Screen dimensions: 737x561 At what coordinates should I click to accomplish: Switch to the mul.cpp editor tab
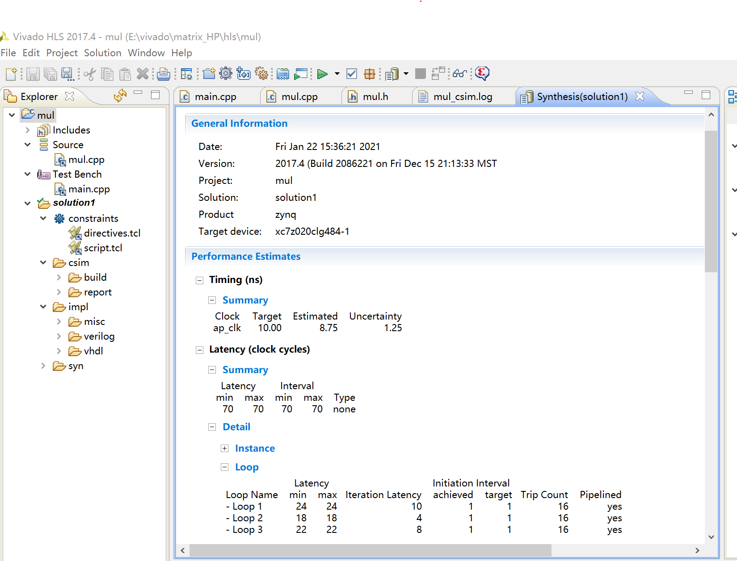click(299, 97)
